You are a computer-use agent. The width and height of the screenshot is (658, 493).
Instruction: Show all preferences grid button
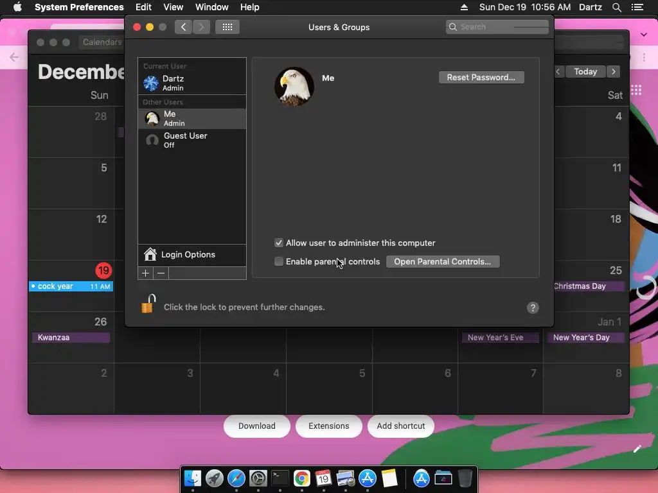227,27
